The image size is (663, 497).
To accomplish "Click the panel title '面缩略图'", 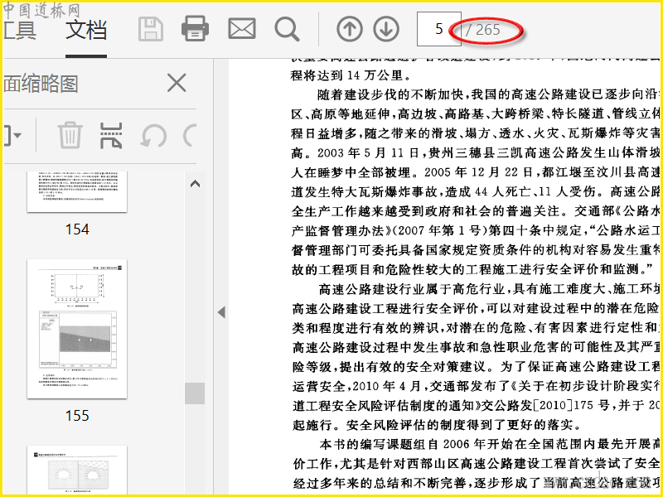I will (x=41, y=84).
